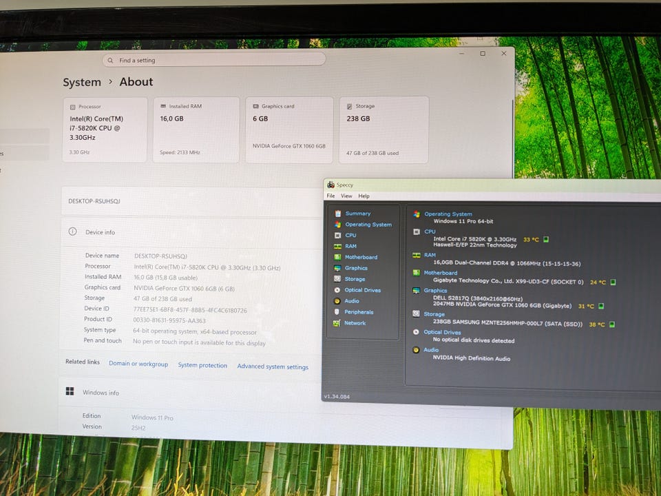Click the Find a setting search box
661x496 pixels.
(214, 60)
